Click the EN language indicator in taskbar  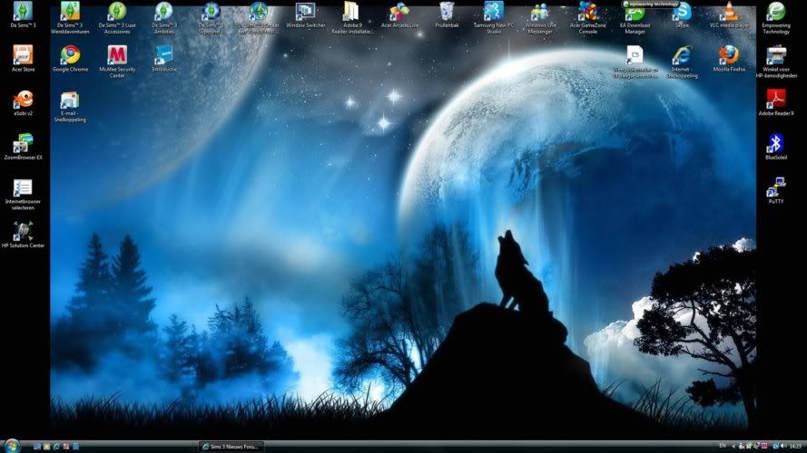[x=722, y=446]
